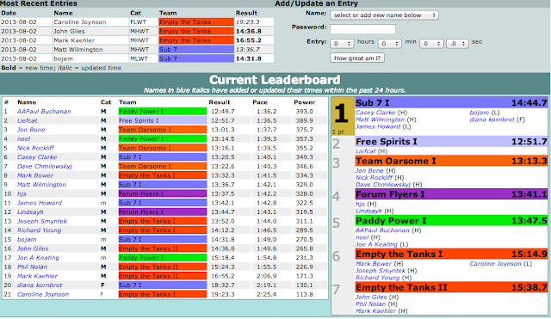Open the hours entry dropdown
The width and height of the screenshot is (551, 319).
pyautogui.click(x=342, y=44)
